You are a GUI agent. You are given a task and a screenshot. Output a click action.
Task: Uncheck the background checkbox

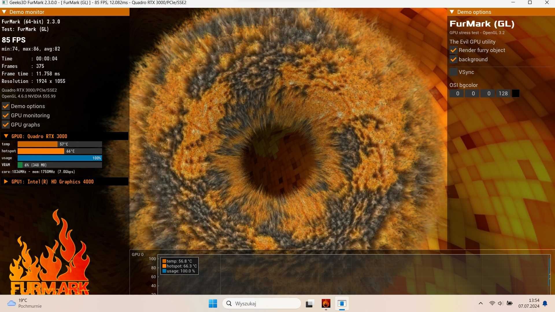point(453,59)
